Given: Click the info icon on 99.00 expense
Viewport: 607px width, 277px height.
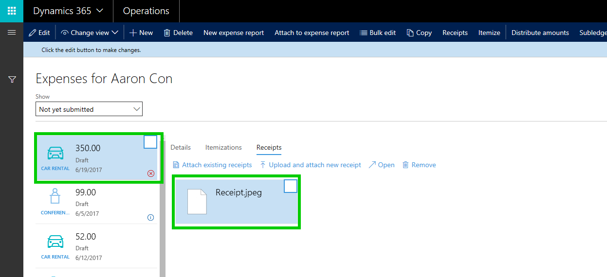Looking at the screenshot, I should tap(150, 217).
